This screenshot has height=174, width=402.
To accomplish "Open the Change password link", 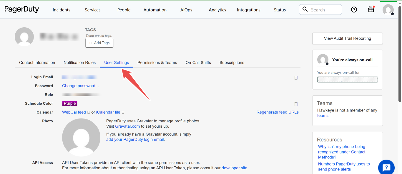I will [80, 85].
